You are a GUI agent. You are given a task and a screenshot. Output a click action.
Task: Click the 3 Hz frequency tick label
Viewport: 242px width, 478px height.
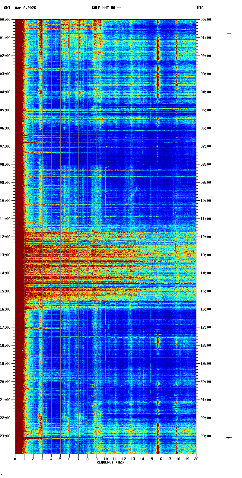click(42, 459)
